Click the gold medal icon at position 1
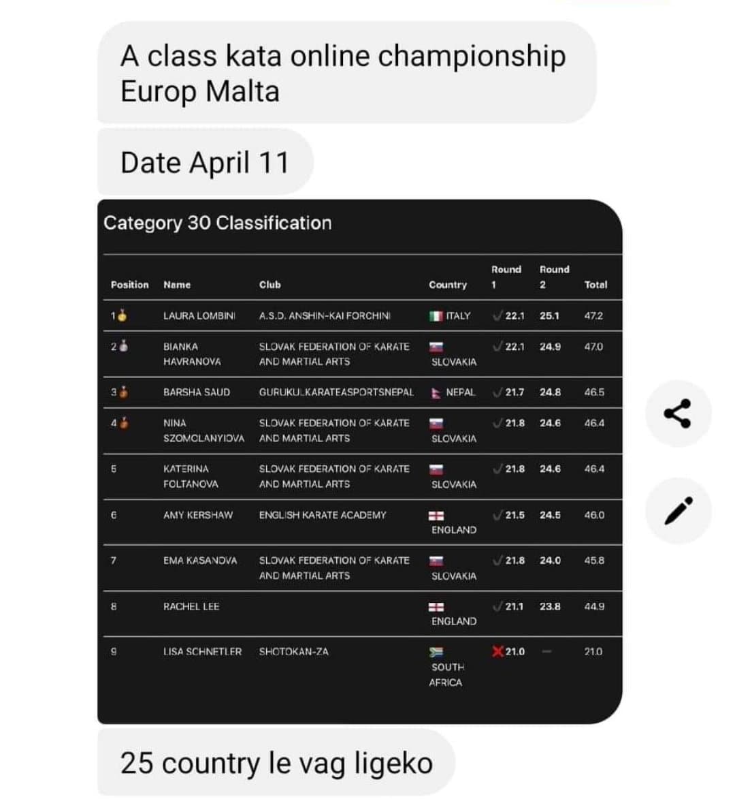Image resolution: width=735 pixels, height=799 pixels. pyautogui.click(x=122, y=315)
